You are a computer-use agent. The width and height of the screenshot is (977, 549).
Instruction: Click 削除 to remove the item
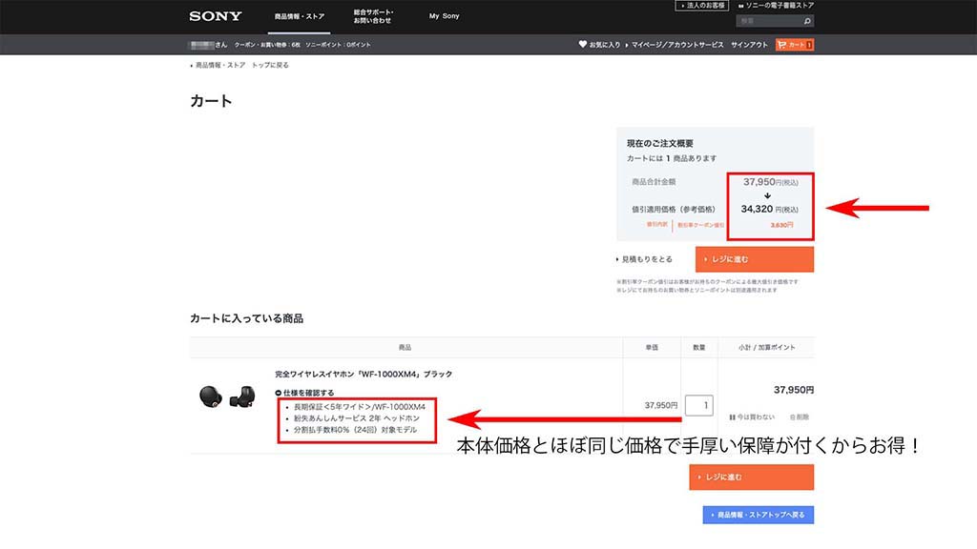800,417
